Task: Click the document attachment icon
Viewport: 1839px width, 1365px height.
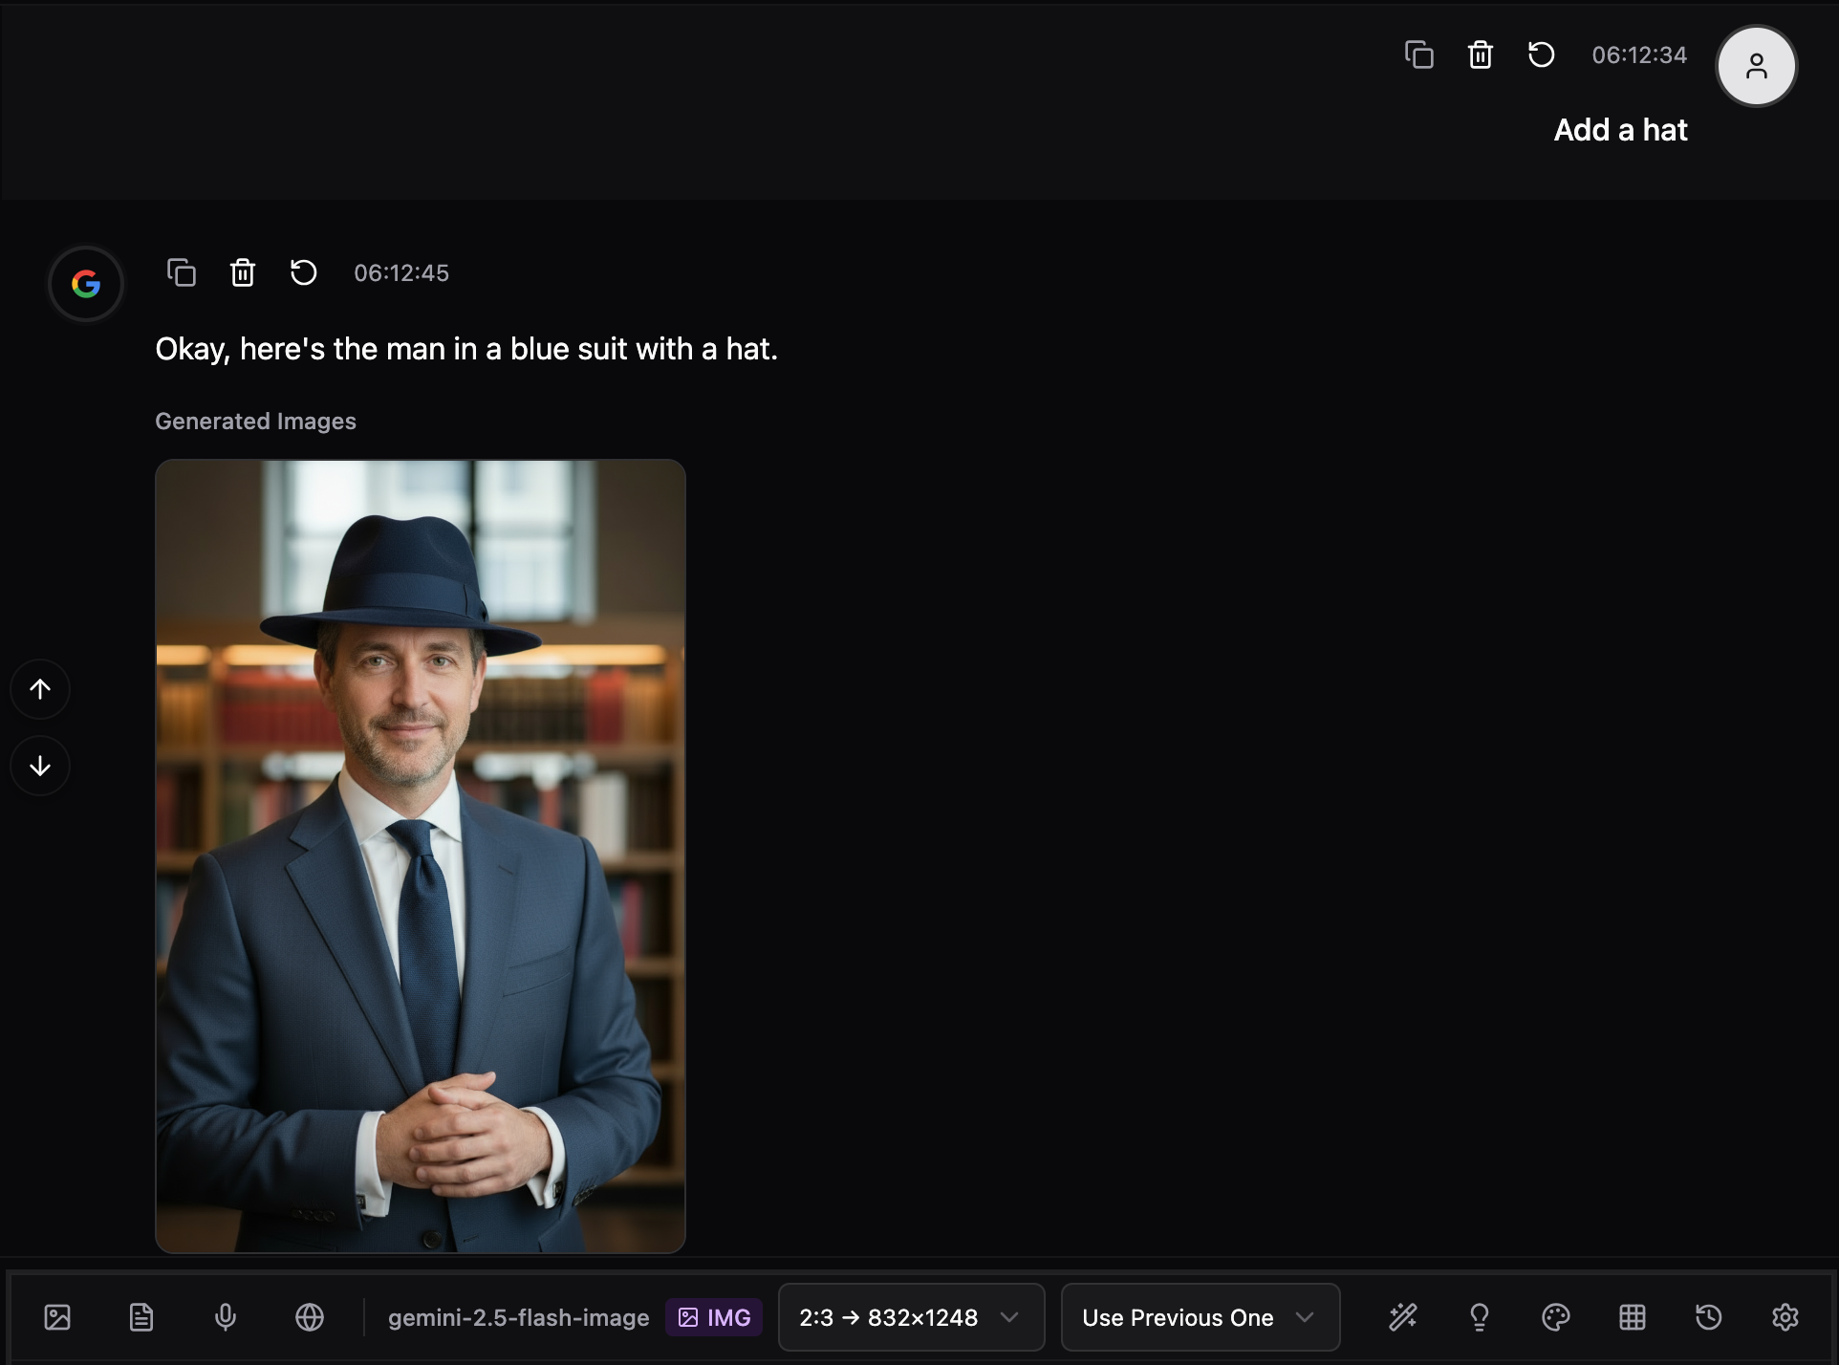Action: point(141,1317)
